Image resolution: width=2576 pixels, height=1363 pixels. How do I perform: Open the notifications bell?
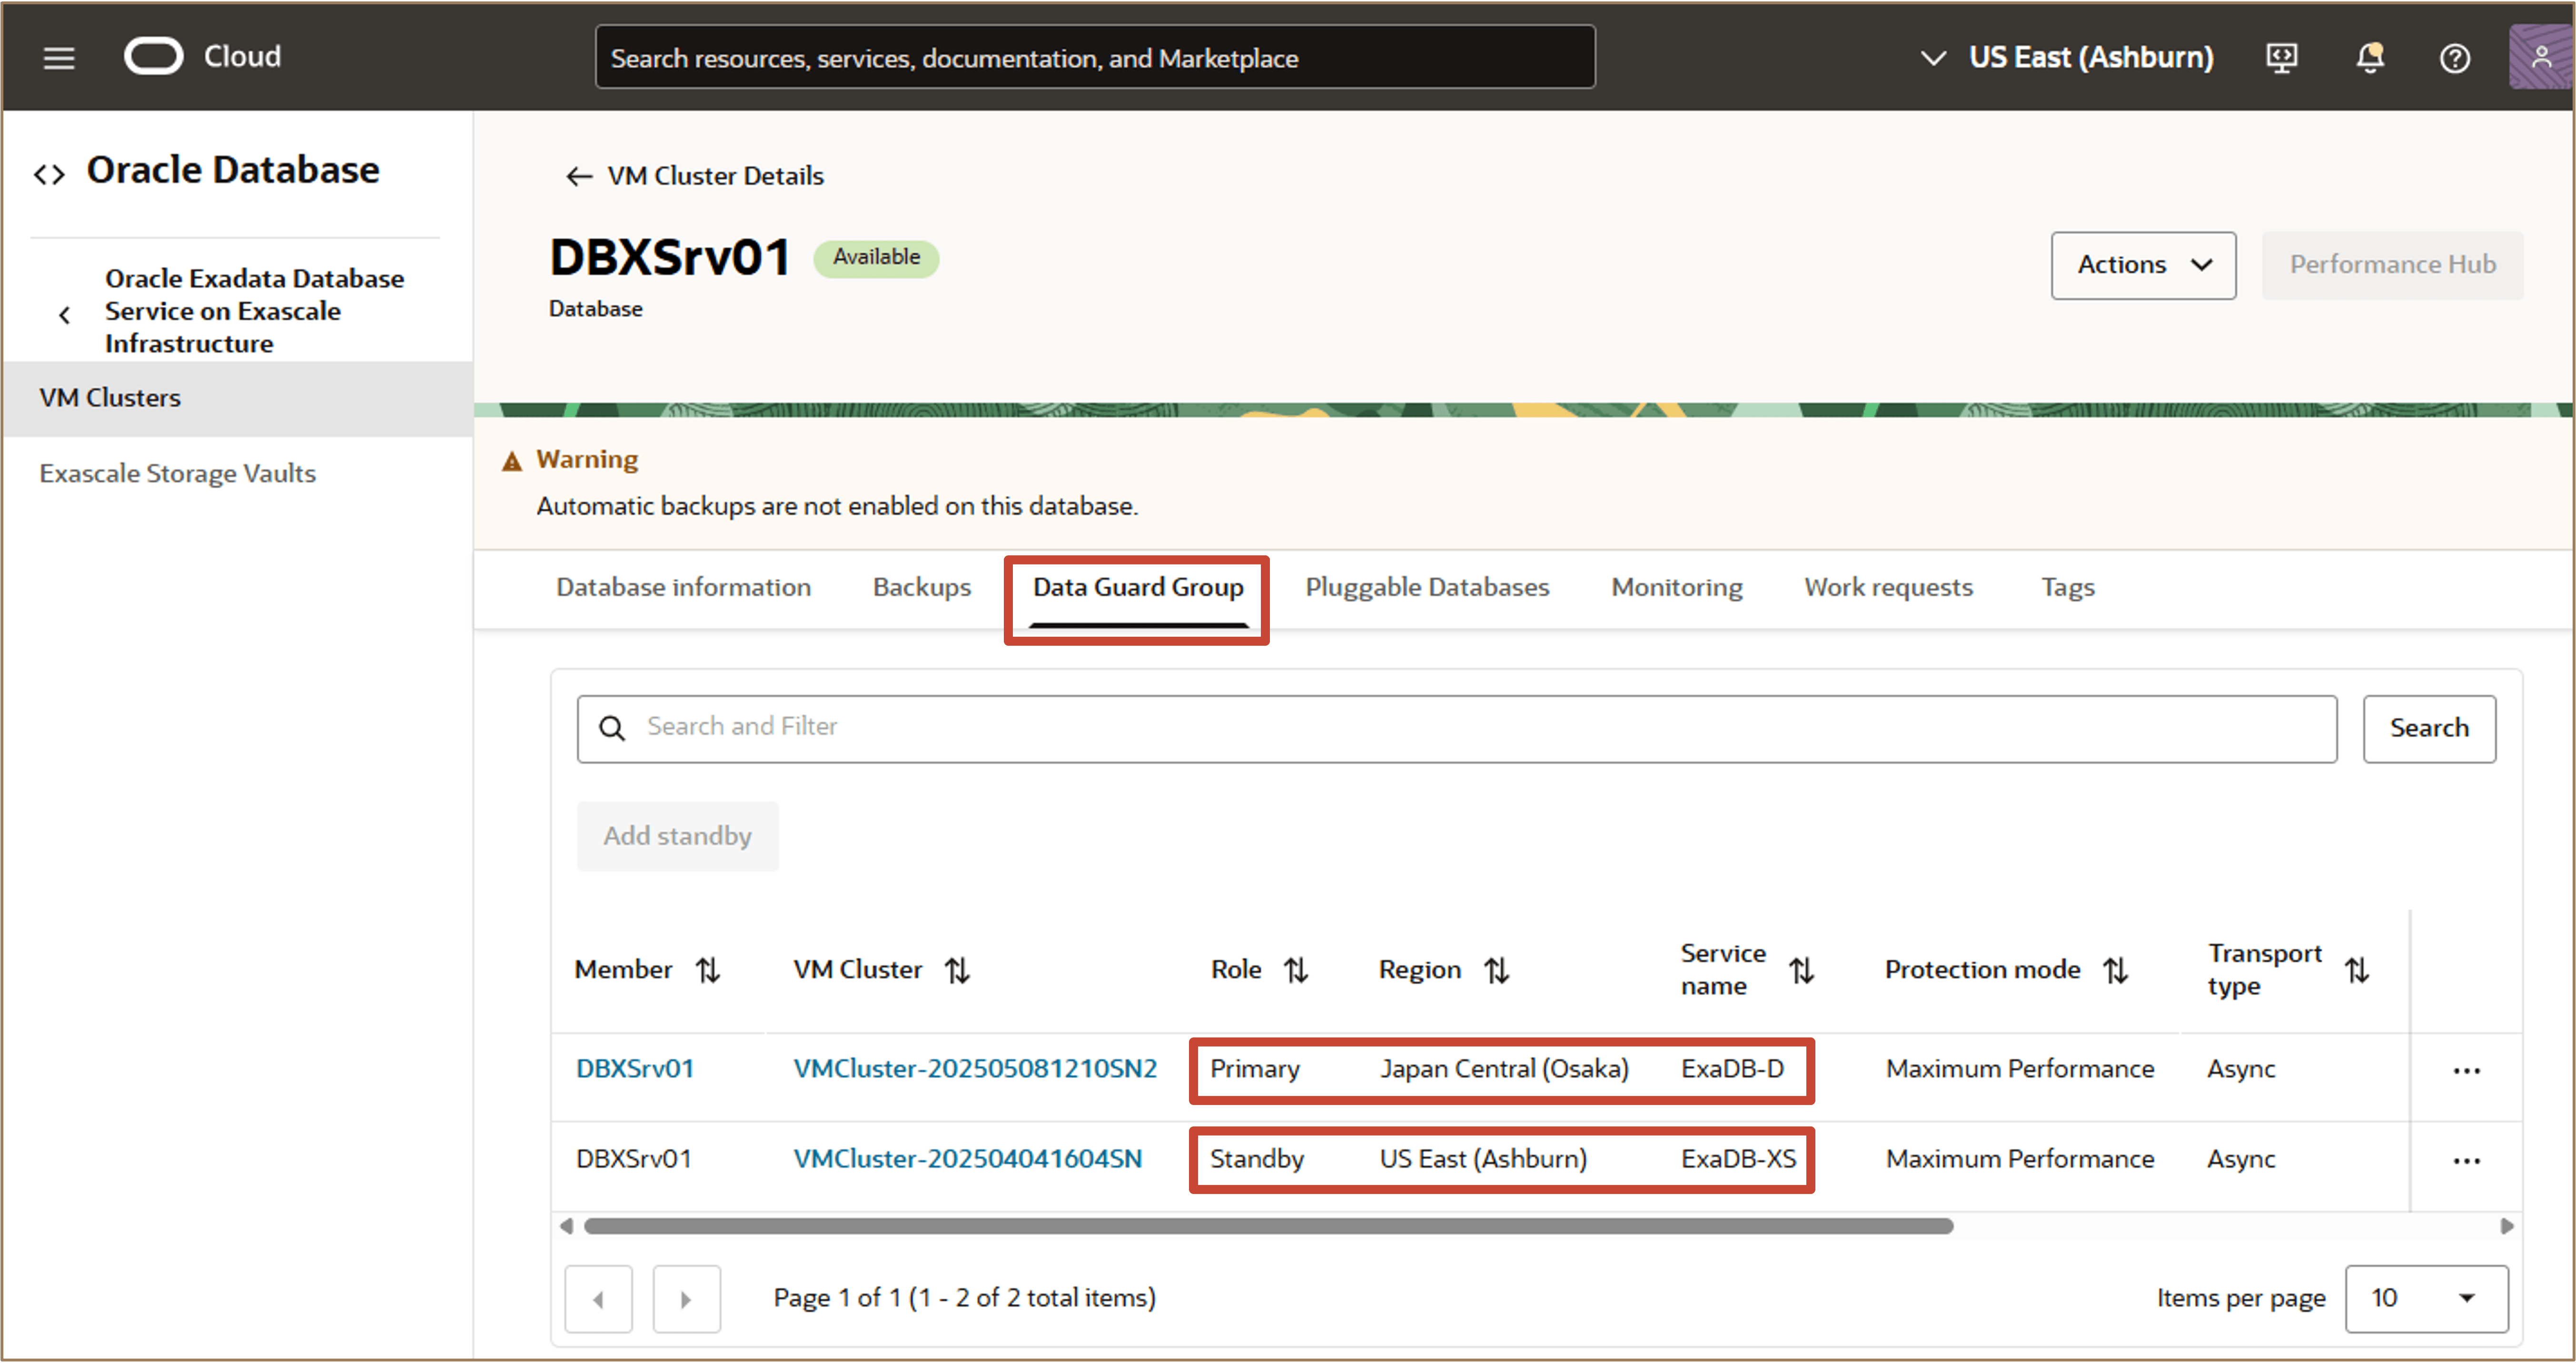(x=2369, y=57)
